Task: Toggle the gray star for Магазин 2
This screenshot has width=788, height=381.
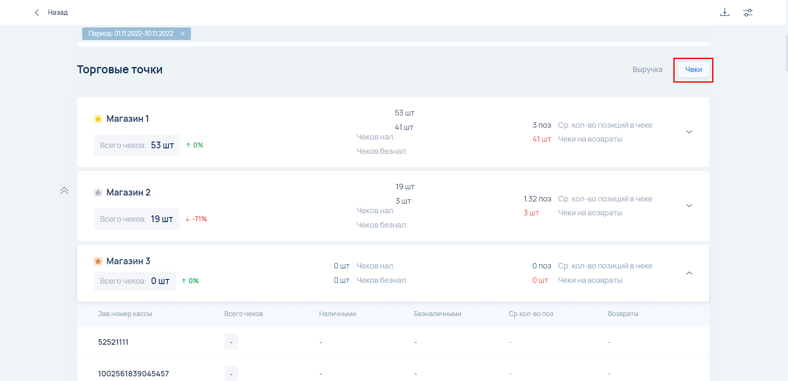Action: click(x=98, y=193)
